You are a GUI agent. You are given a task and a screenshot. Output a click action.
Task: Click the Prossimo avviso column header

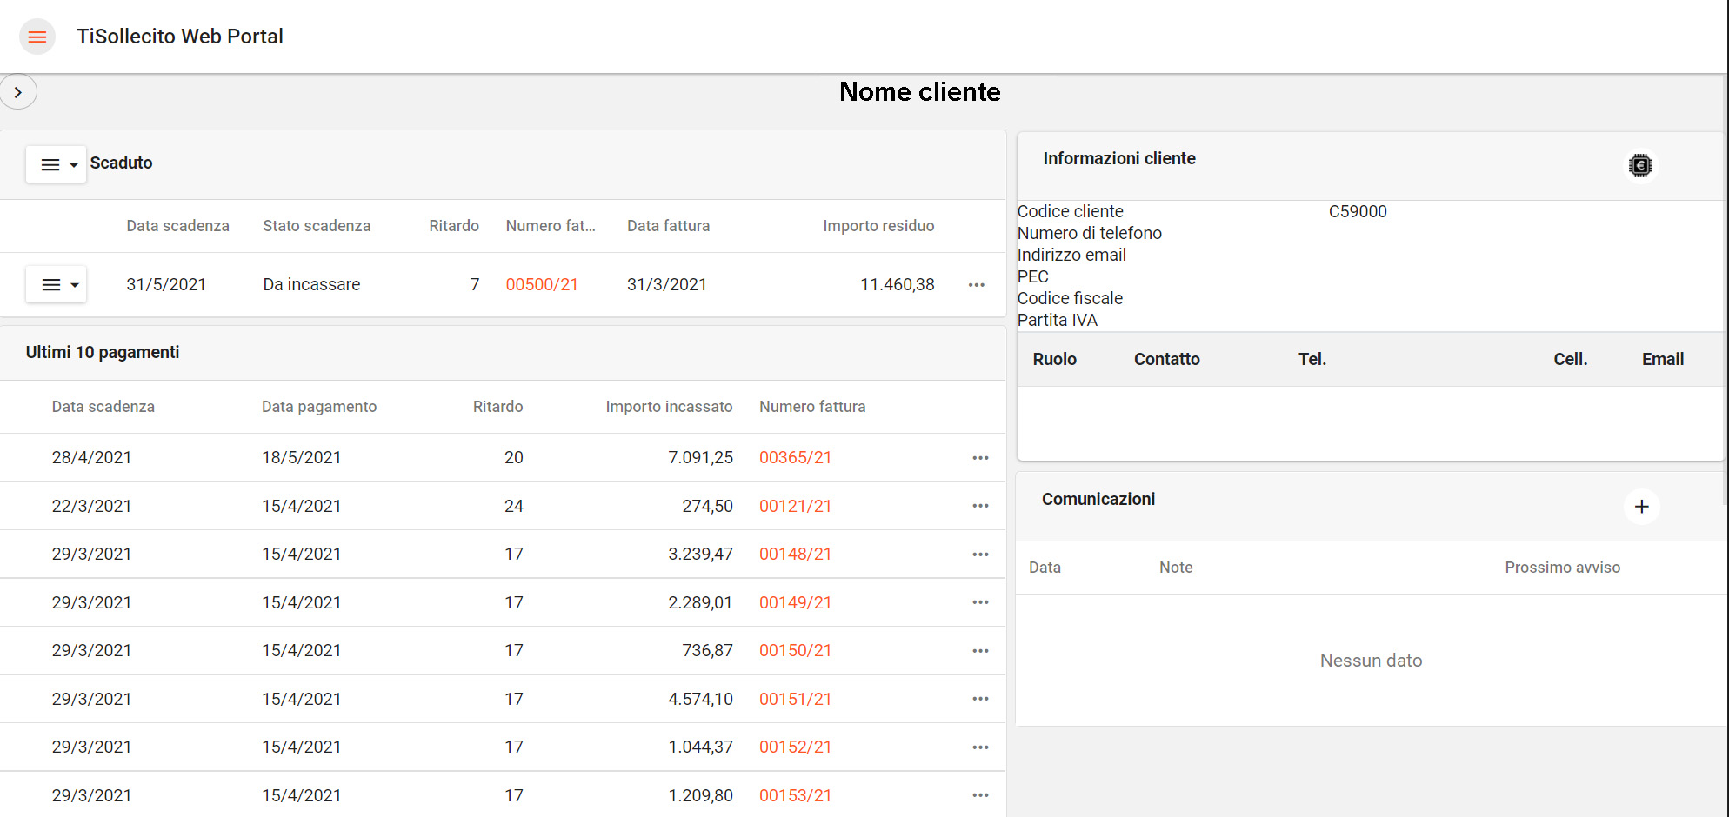coord(1562,568)
